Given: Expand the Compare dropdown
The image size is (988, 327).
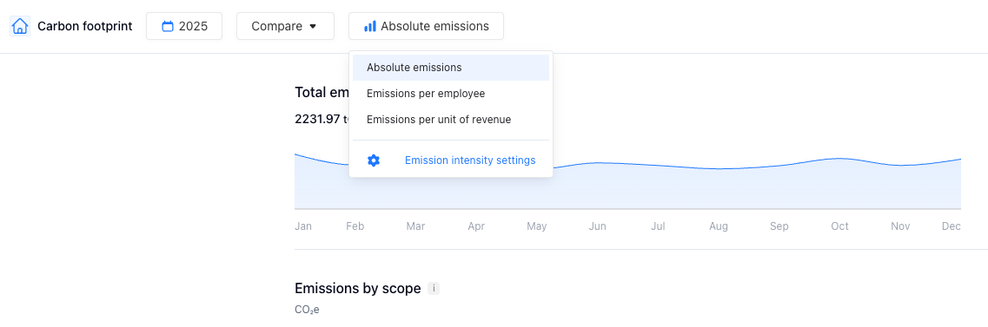Looking at the screenshot, I should coord(285,26).
